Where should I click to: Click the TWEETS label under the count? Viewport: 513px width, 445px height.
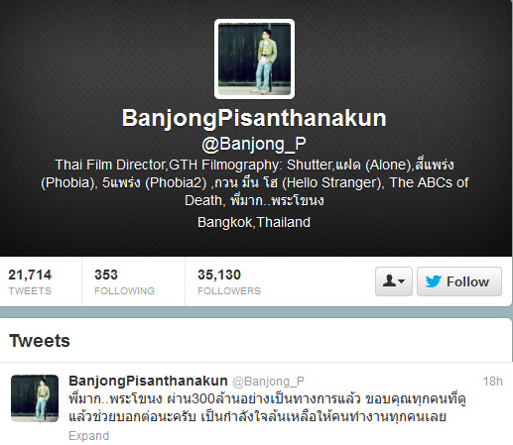point(30,290)
